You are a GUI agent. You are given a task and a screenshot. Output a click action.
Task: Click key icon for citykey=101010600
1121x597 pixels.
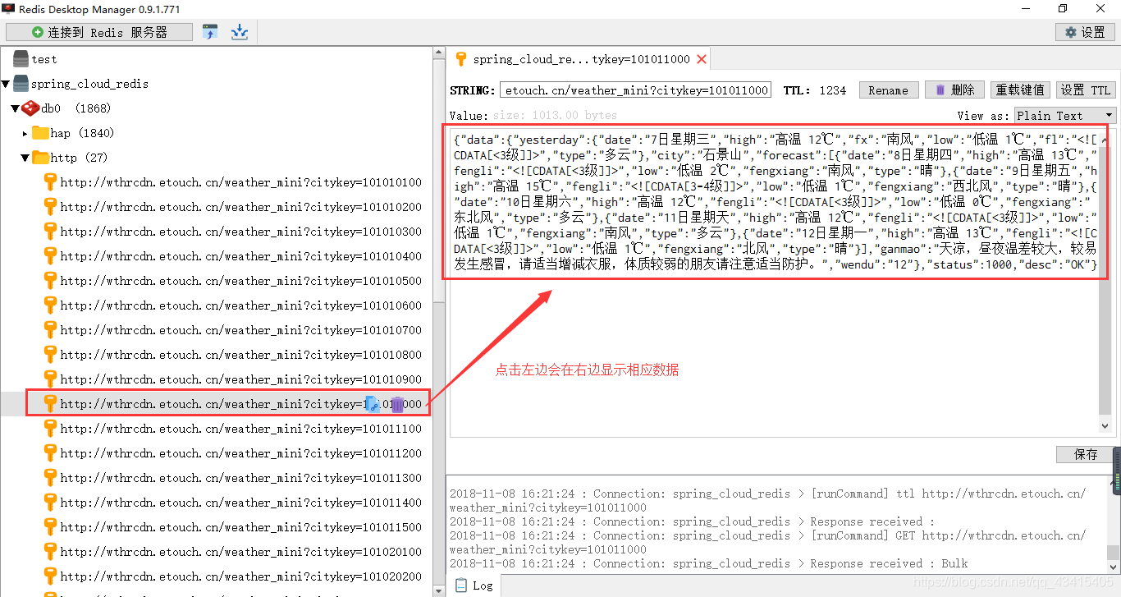coord(50,305)
